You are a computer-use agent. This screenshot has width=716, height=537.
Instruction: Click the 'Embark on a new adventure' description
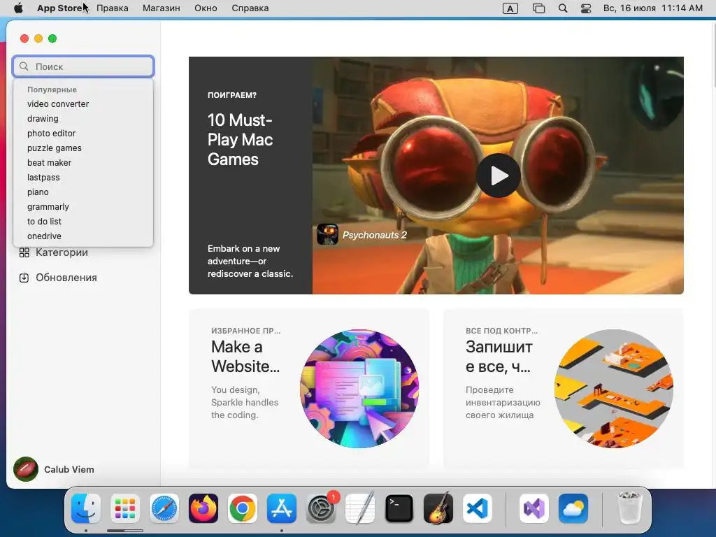pyautogui.click(x=250, y=262)
